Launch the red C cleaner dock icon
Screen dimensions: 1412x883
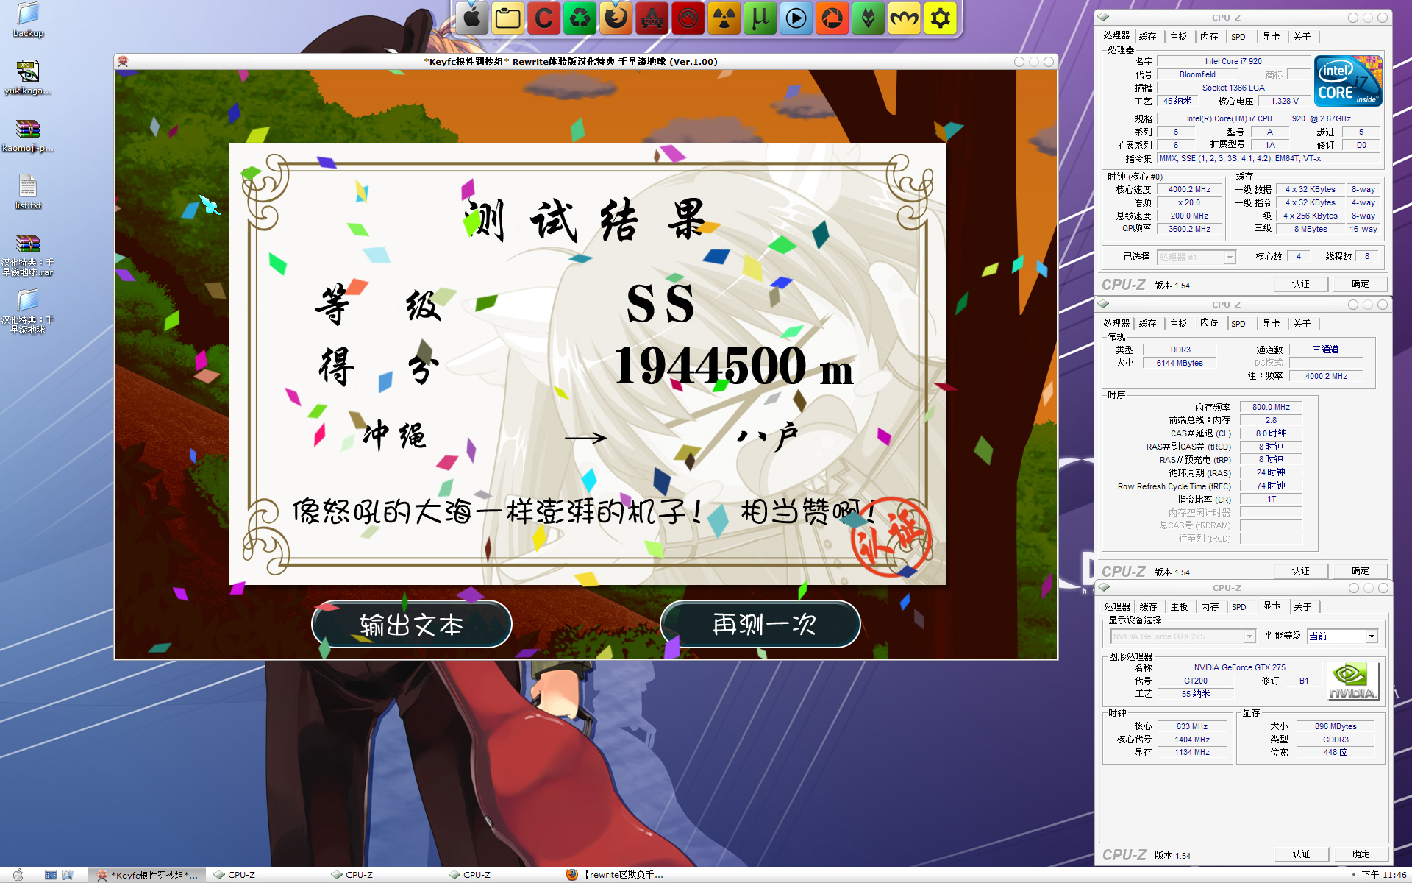544,18
